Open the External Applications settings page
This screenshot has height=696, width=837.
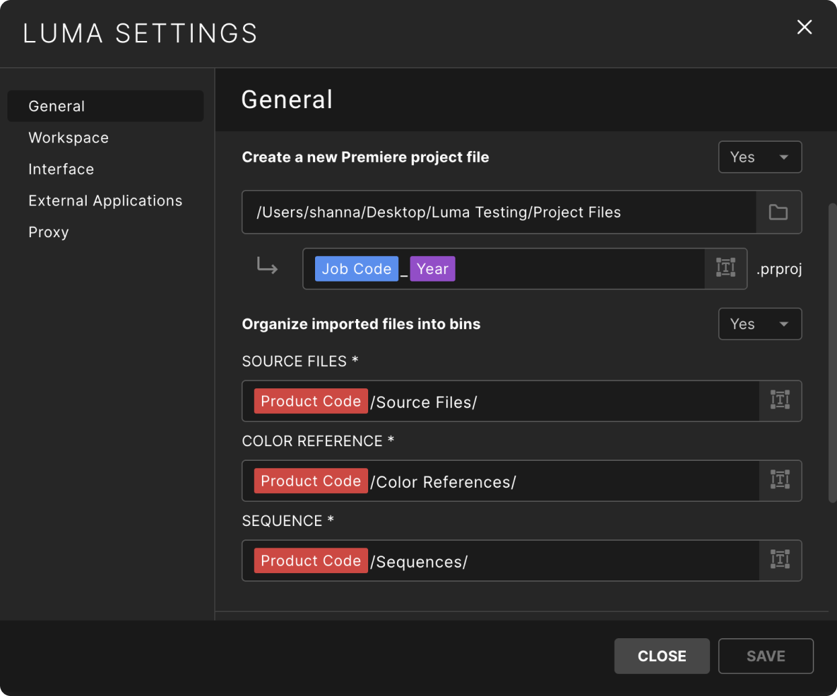click(105, 200)
